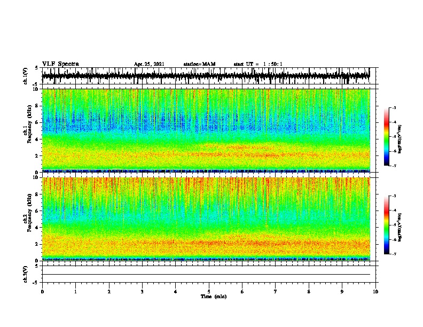Screen dimensions: 423x327
Task: Click time axis tick label "3"
Action: coord(142,292)
